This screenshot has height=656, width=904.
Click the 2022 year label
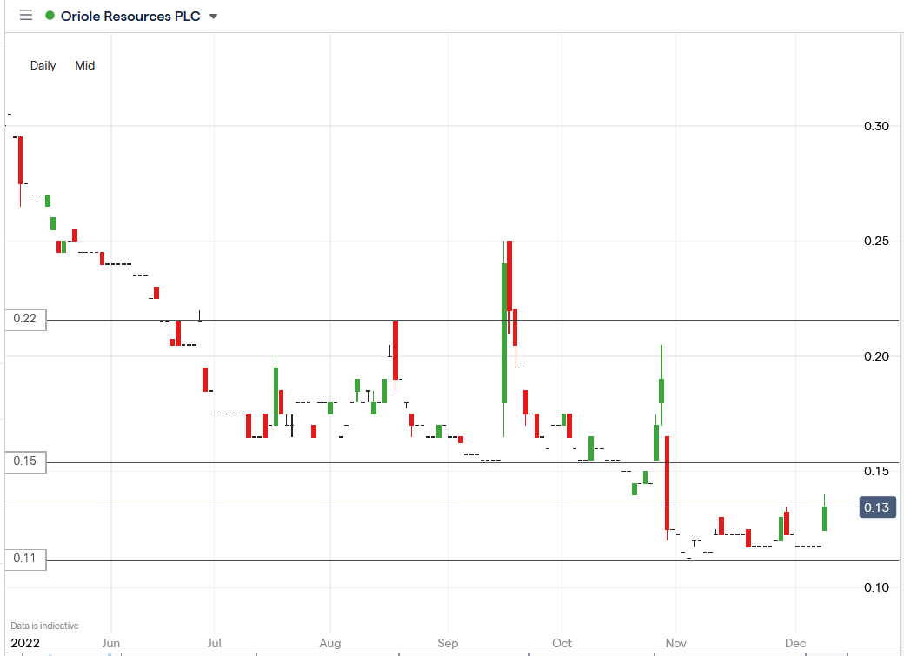coord(25,643)
